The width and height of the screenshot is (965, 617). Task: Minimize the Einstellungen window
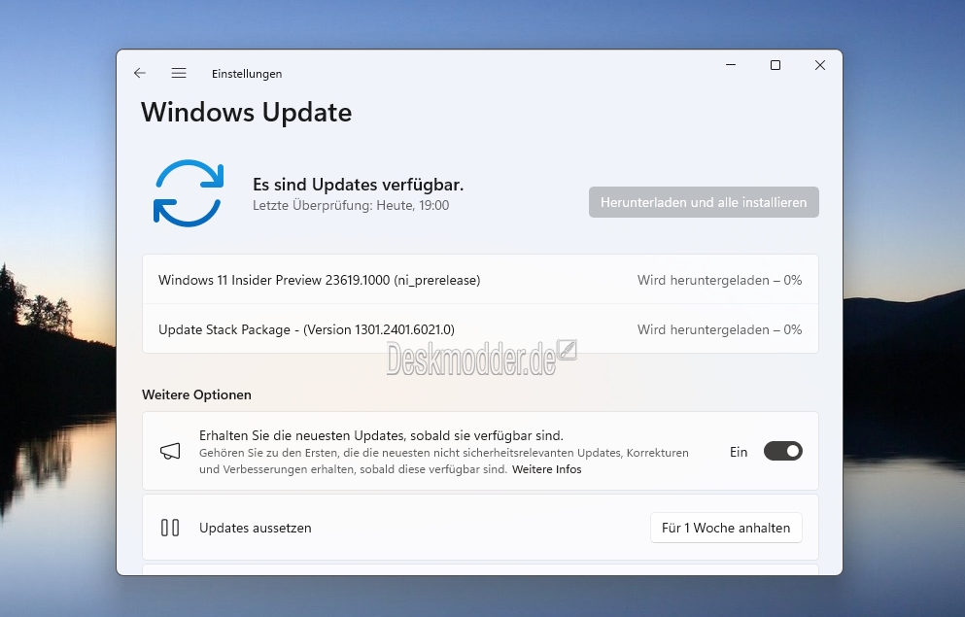tap(731, 64)
